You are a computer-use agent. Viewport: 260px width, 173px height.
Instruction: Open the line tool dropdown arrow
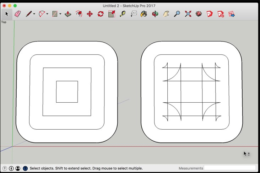click(34, 14)
